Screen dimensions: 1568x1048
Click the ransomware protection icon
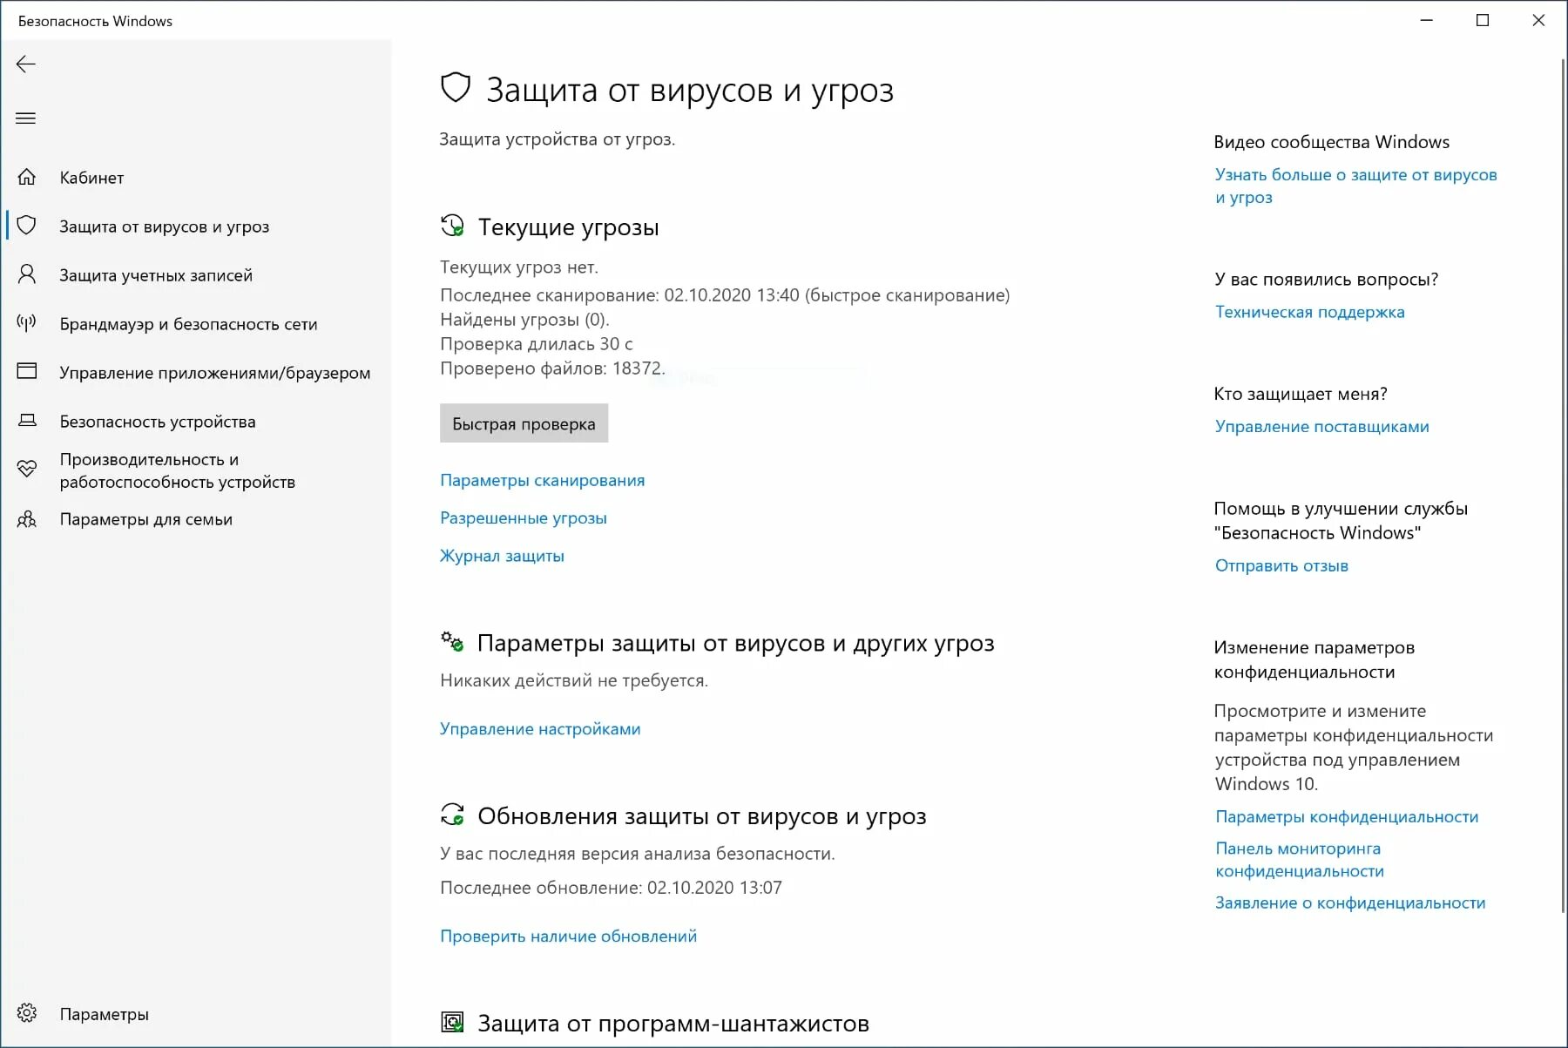point(452,1023)
